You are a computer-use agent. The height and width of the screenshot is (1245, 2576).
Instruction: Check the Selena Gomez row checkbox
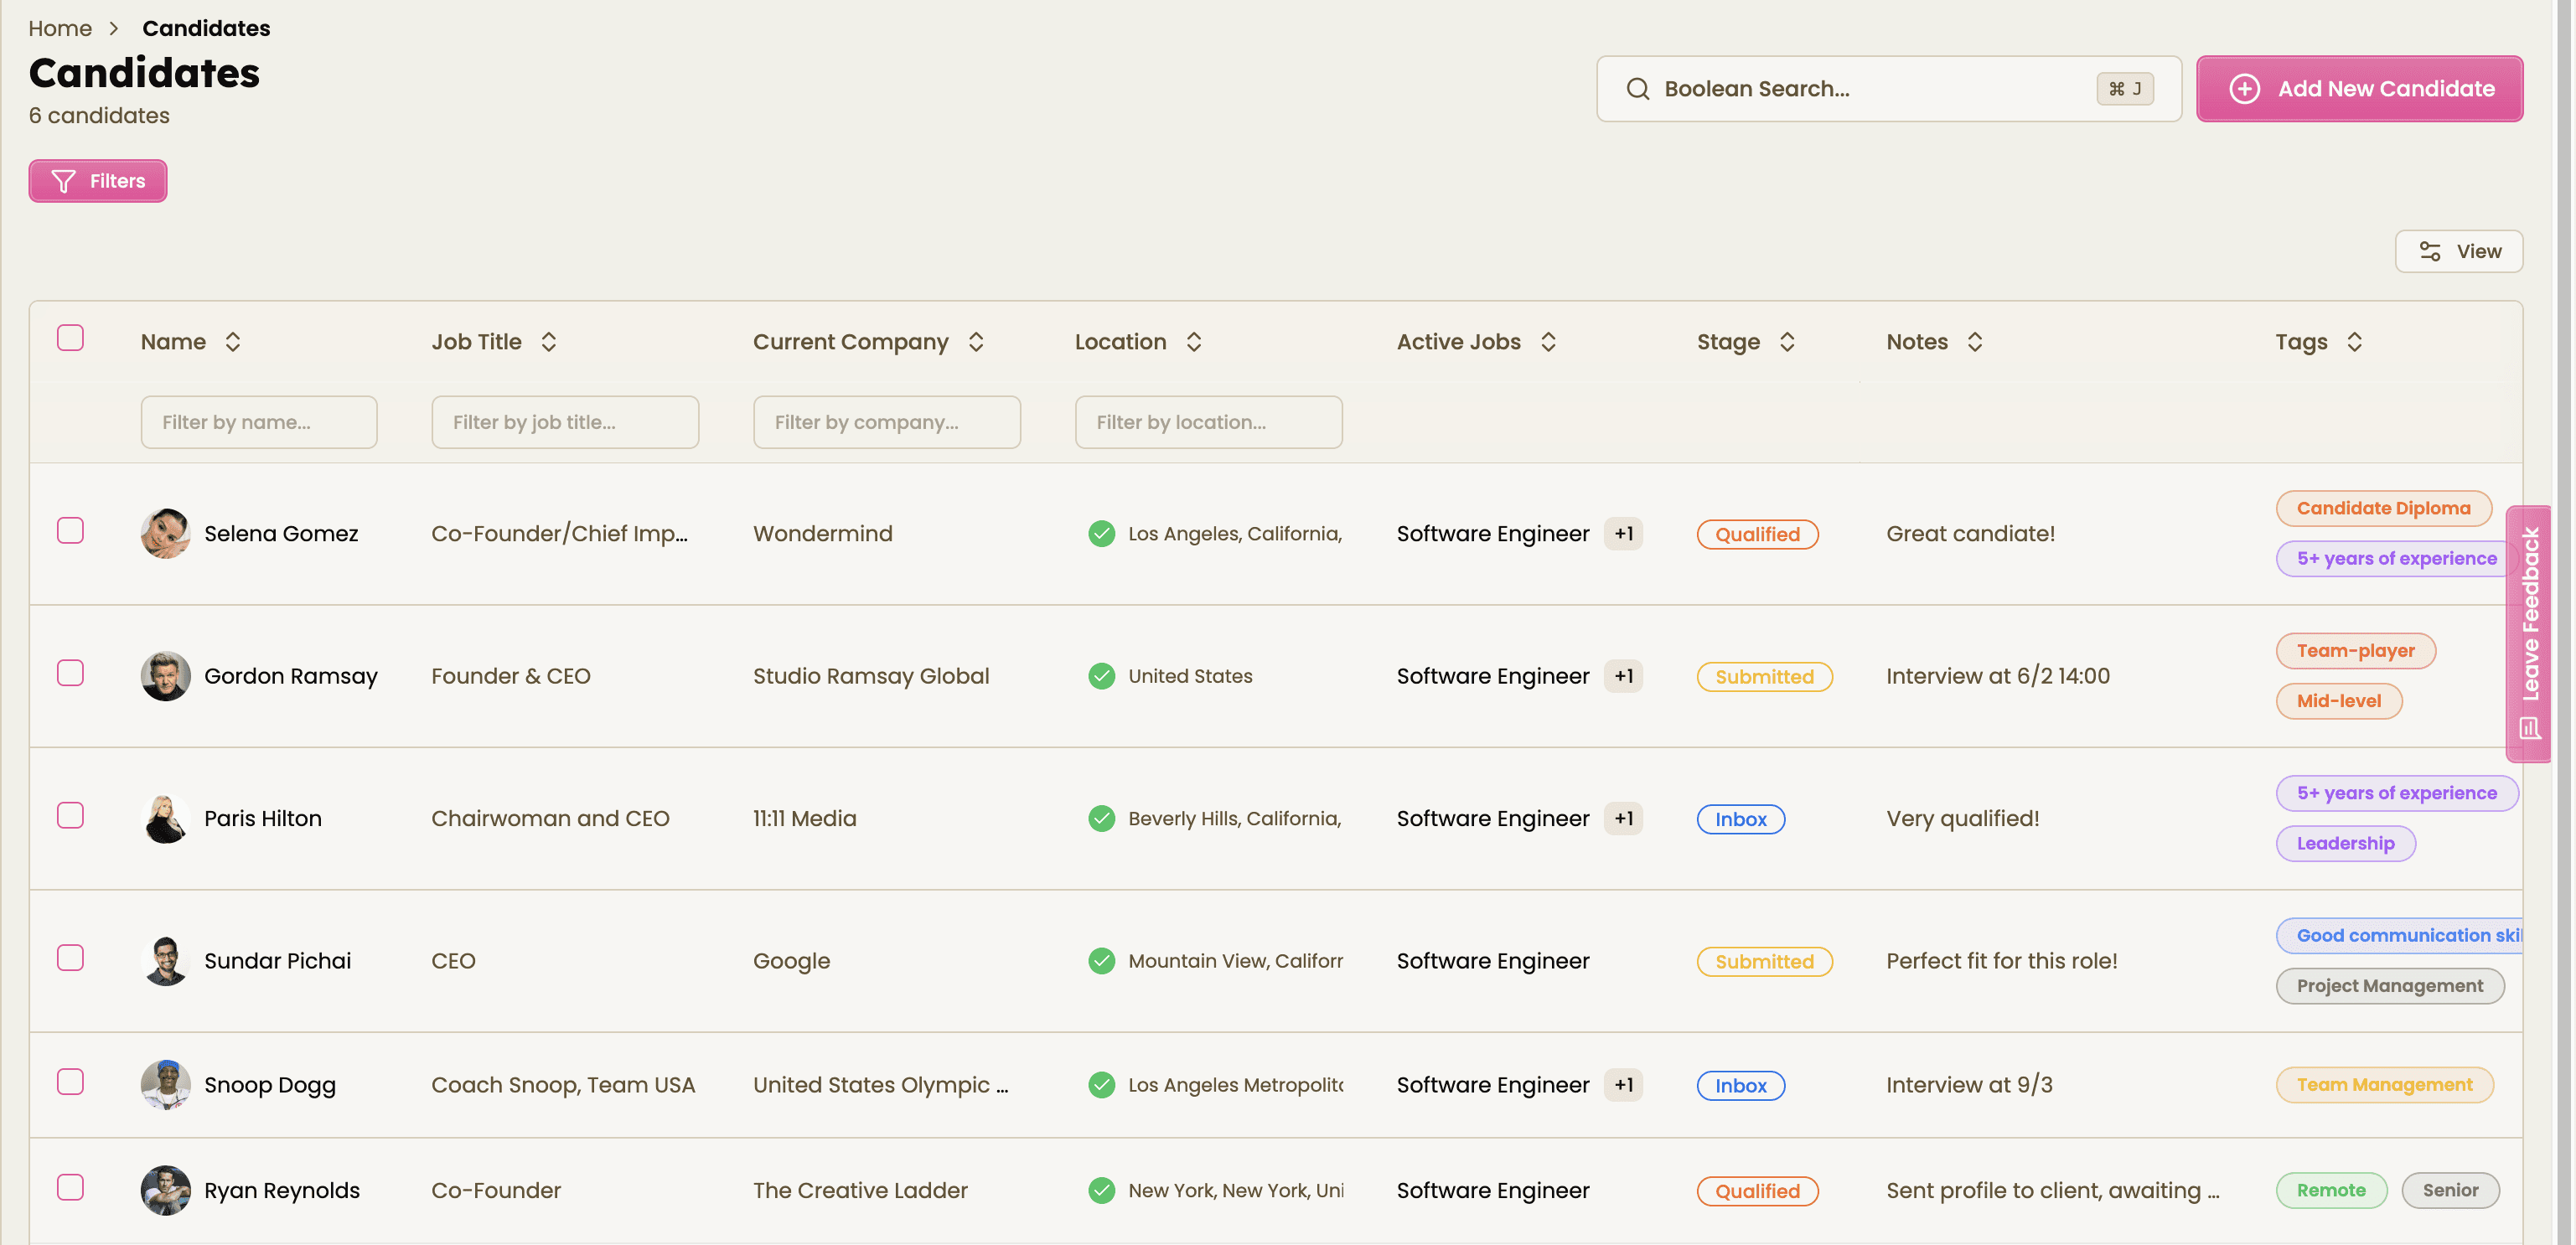pos(70,531)
